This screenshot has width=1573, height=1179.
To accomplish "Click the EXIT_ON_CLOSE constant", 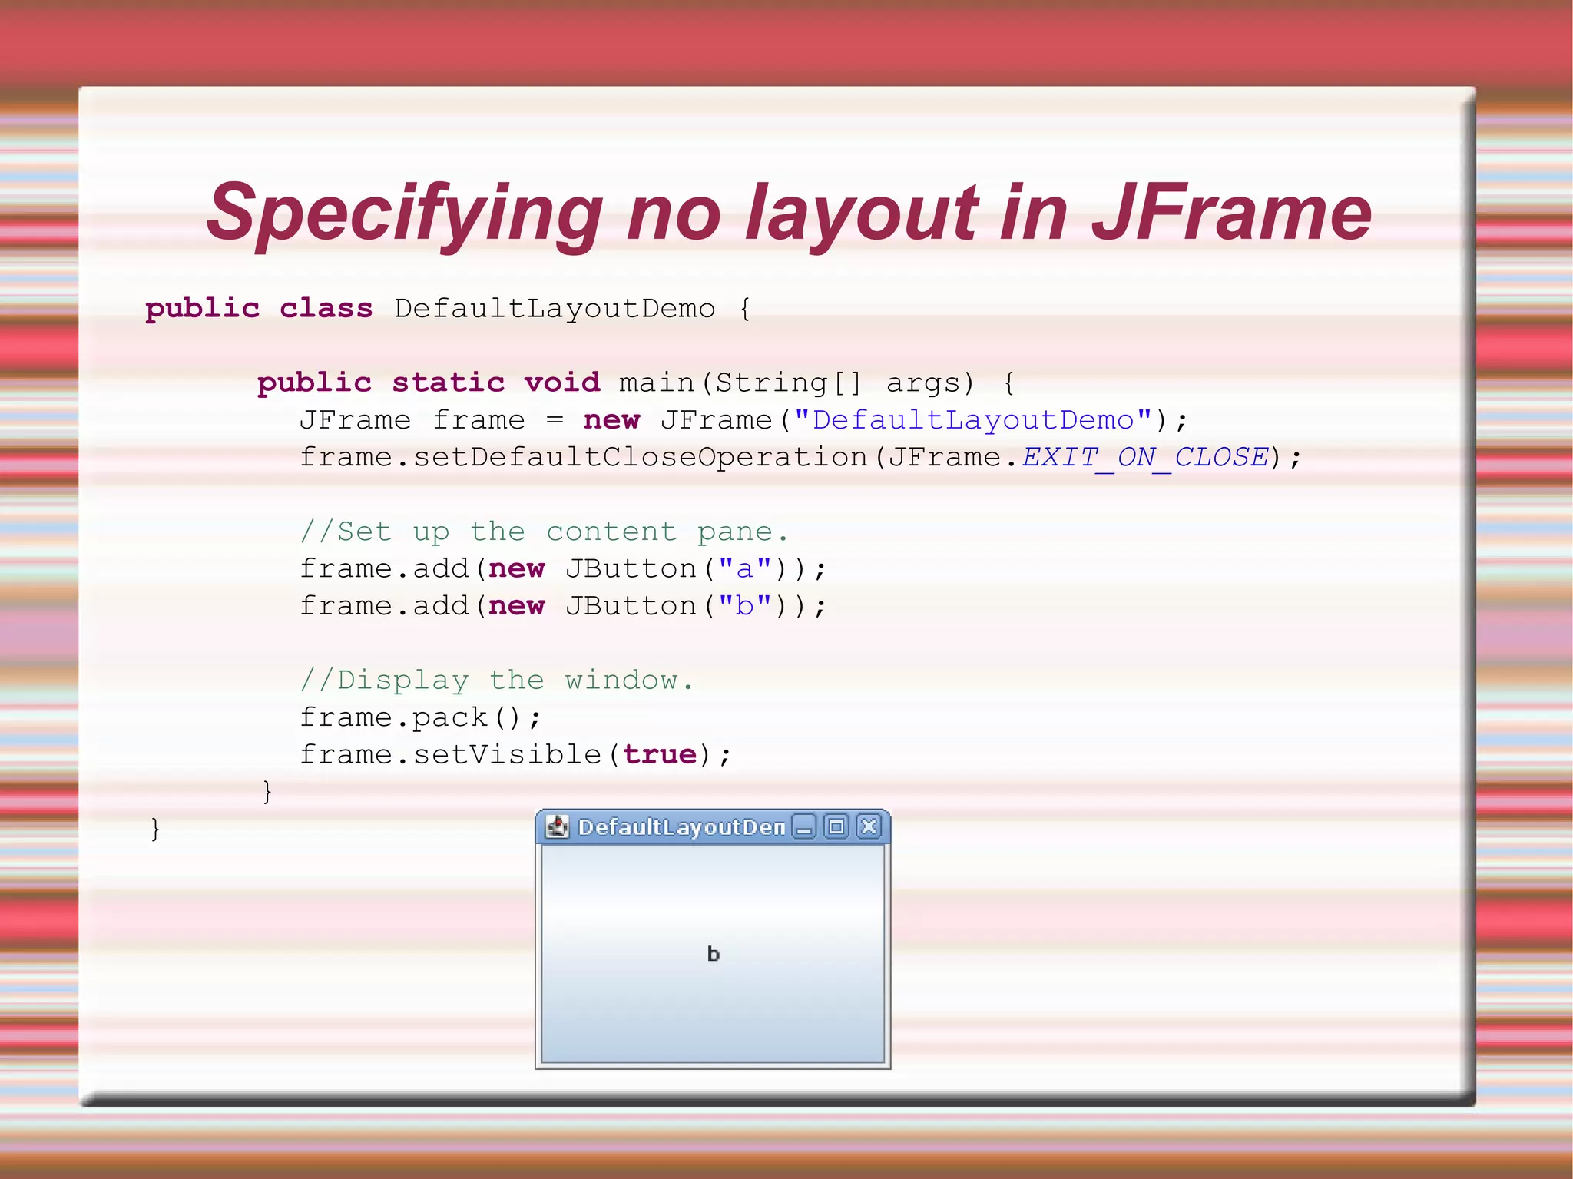I will click(x=1145, y=458).
